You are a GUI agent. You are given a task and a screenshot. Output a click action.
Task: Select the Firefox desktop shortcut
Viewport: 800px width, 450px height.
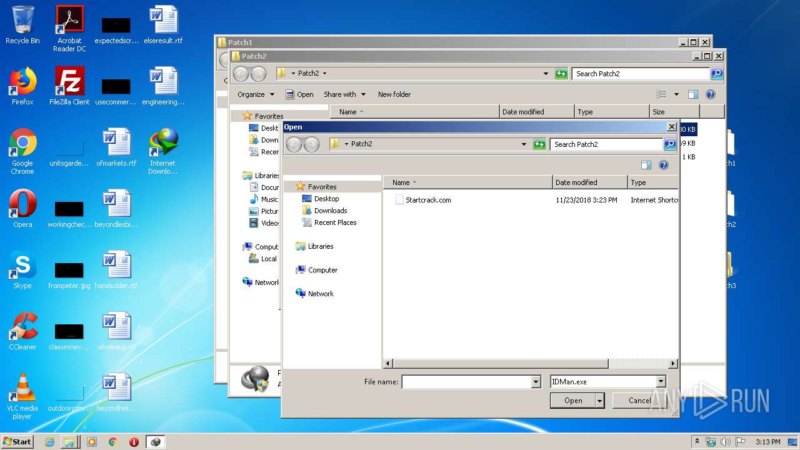(22, 86)
